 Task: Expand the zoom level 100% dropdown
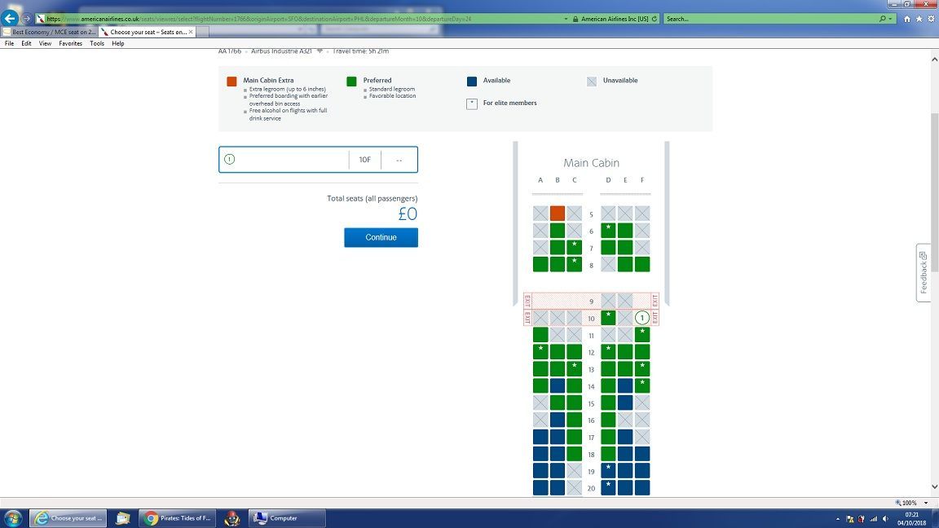(924, 503)
